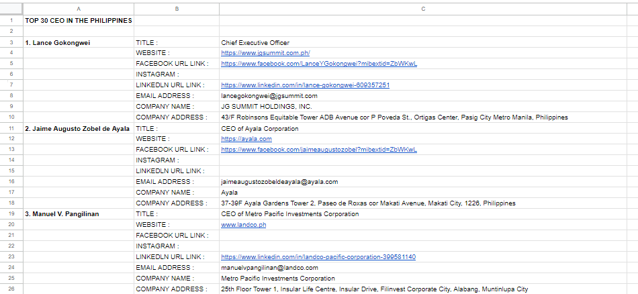638x294 pixels.
Task: Select the cell "JG SUMMIT HOLDINGS, INC."
Action: [423, 107]
